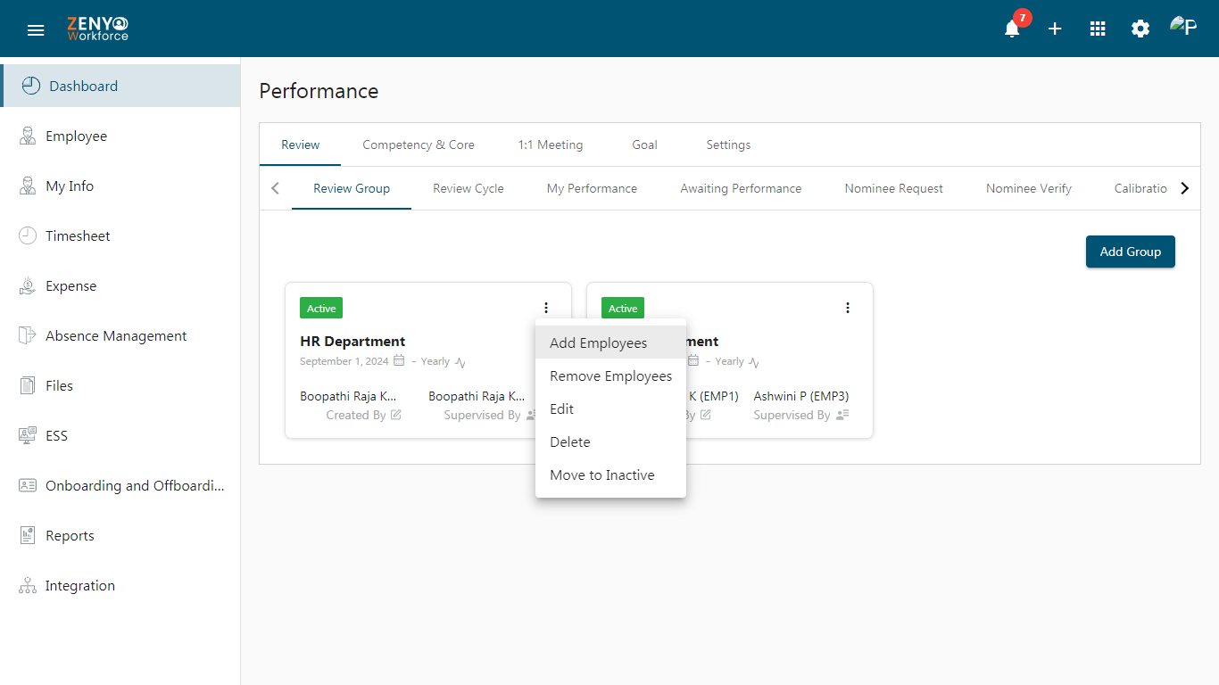This screenshot has height=685, width=1219.
Task: Click the Dashboard pie chart icon
Action: click(x=30, y=86)
